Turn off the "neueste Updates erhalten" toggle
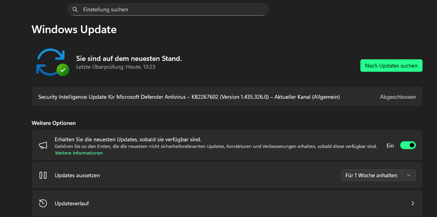This screenshot has width=437, height=217. click(x=408, y=146)
